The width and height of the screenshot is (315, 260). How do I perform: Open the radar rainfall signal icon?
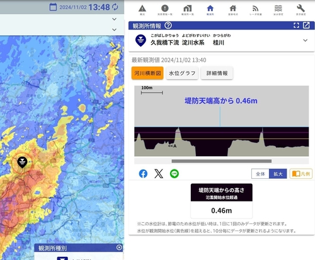coord(255,10)
